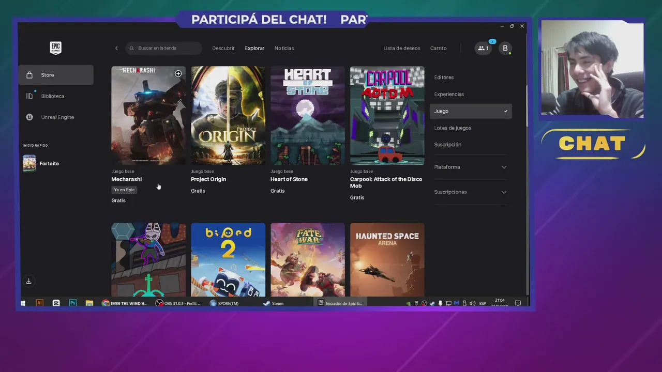Switch to the Explorar tab
The image size is (662, 372).
click(x=254, y=48)
